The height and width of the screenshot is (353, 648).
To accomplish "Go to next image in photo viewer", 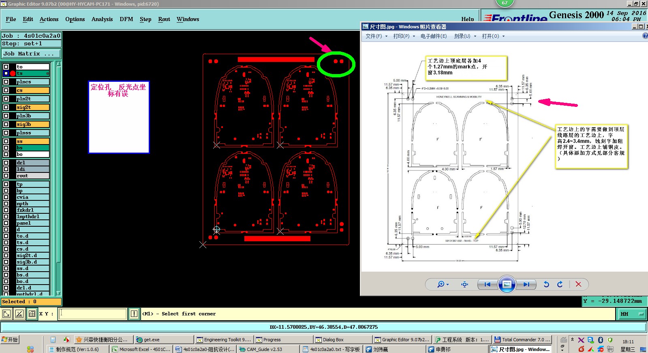I will (x=526, y=284).
